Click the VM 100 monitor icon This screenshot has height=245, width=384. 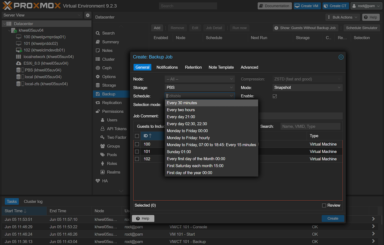click(19, 37)
